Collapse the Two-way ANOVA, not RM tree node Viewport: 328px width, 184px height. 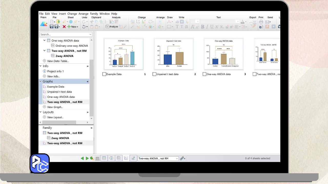click(44, 51)
